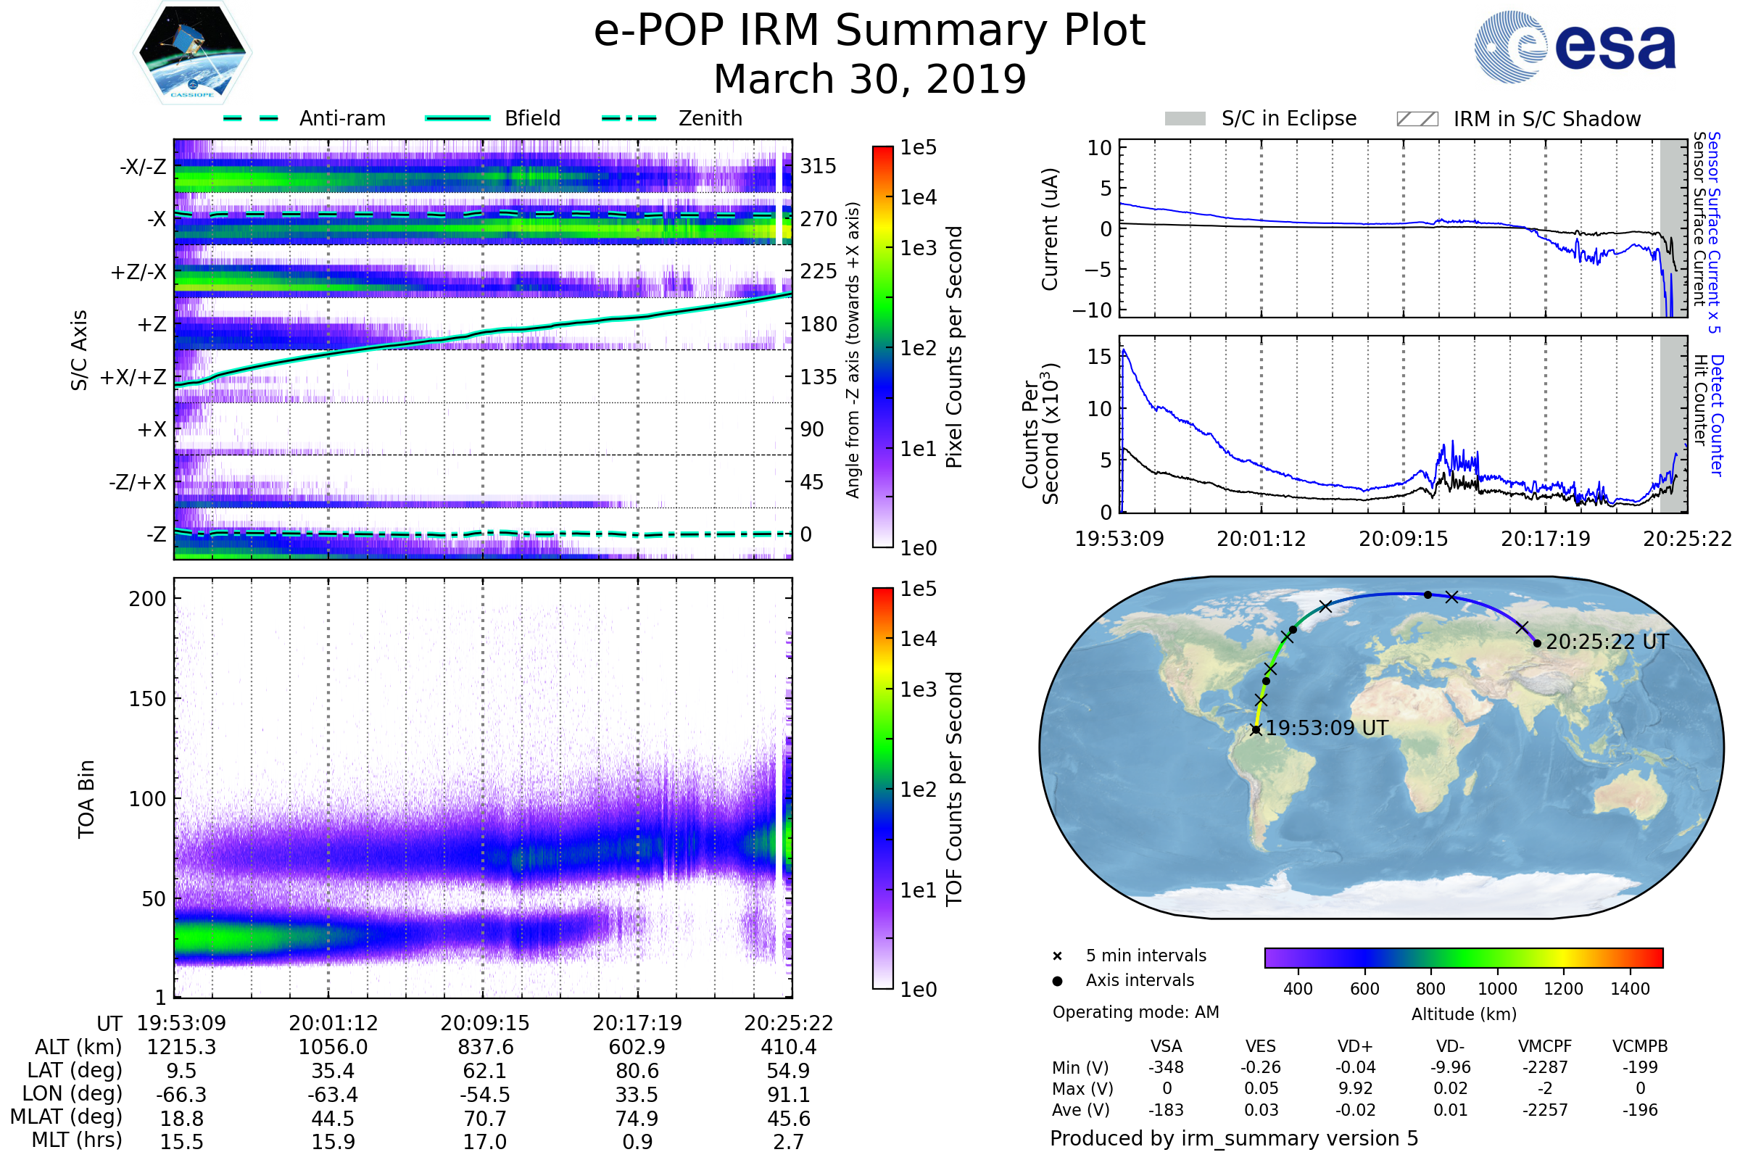The width and height of the screenshot is (1740, 1160).
Task: Click the VMCPF column header
Action: [x=1545, y=1046]
